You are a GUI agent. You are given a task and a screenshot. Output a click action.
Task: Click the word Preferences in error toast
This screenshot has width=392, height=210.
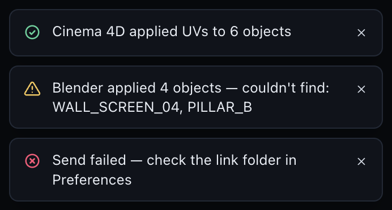point(92,180)
